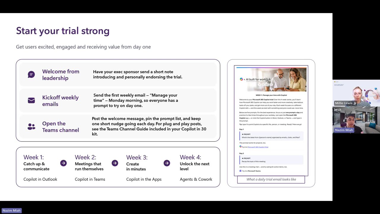Click the Day 2 prompt box 'Recap the topic of this meeting'
The height and width of the screenshot is (214, 380).
(x=271, y=160)
